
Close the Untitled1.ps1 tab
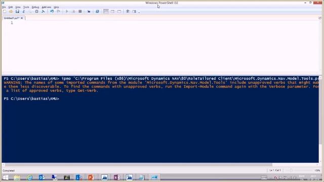coord(22,18)
